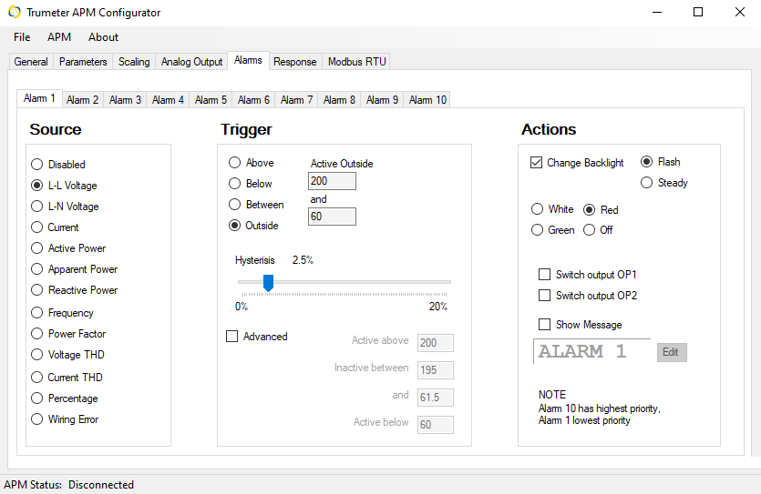
Task: Click the field showing 61.5
Action: pos(436,398)
